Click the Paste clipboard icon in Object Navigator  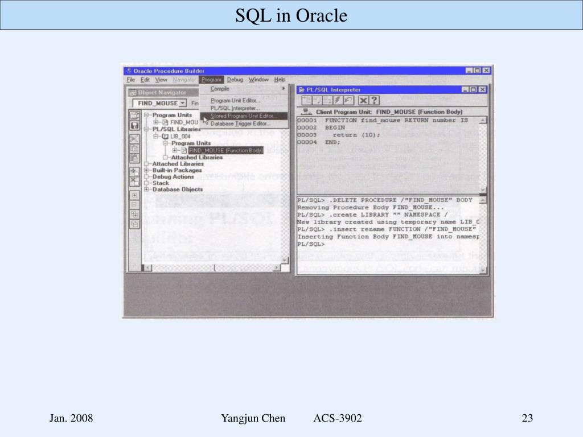click(x=134, y=158)
